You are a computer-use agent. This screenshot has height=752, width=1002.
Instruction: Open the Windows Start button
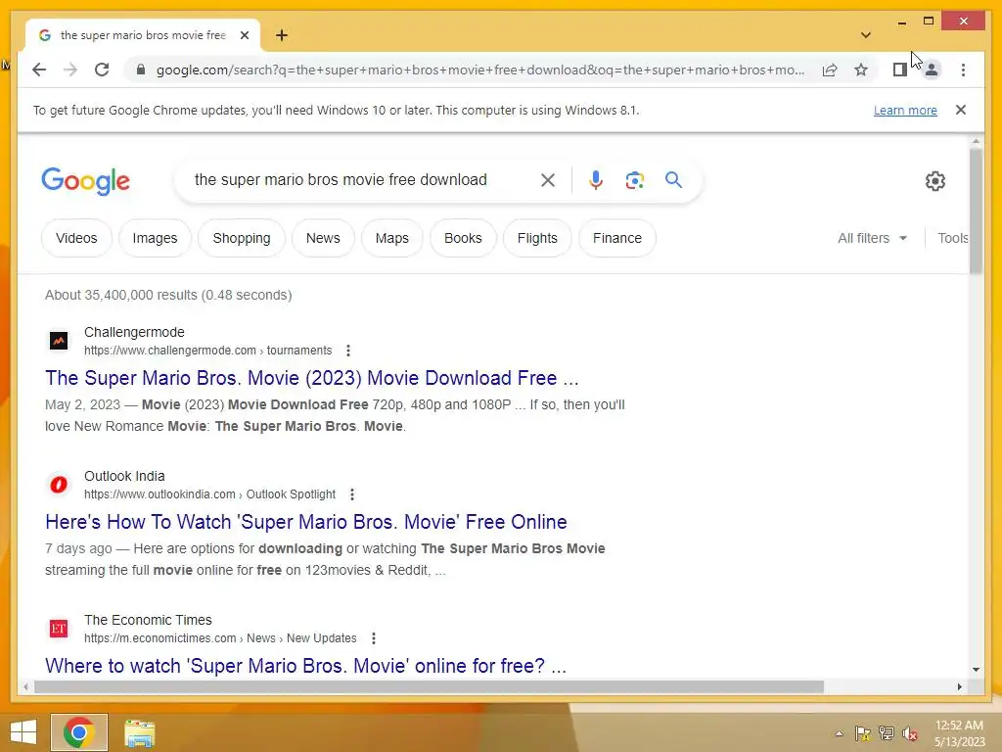coord(23,732)
